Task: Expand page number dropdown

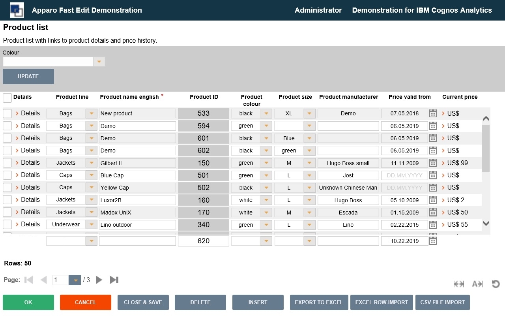Action: tap(75, 280)
